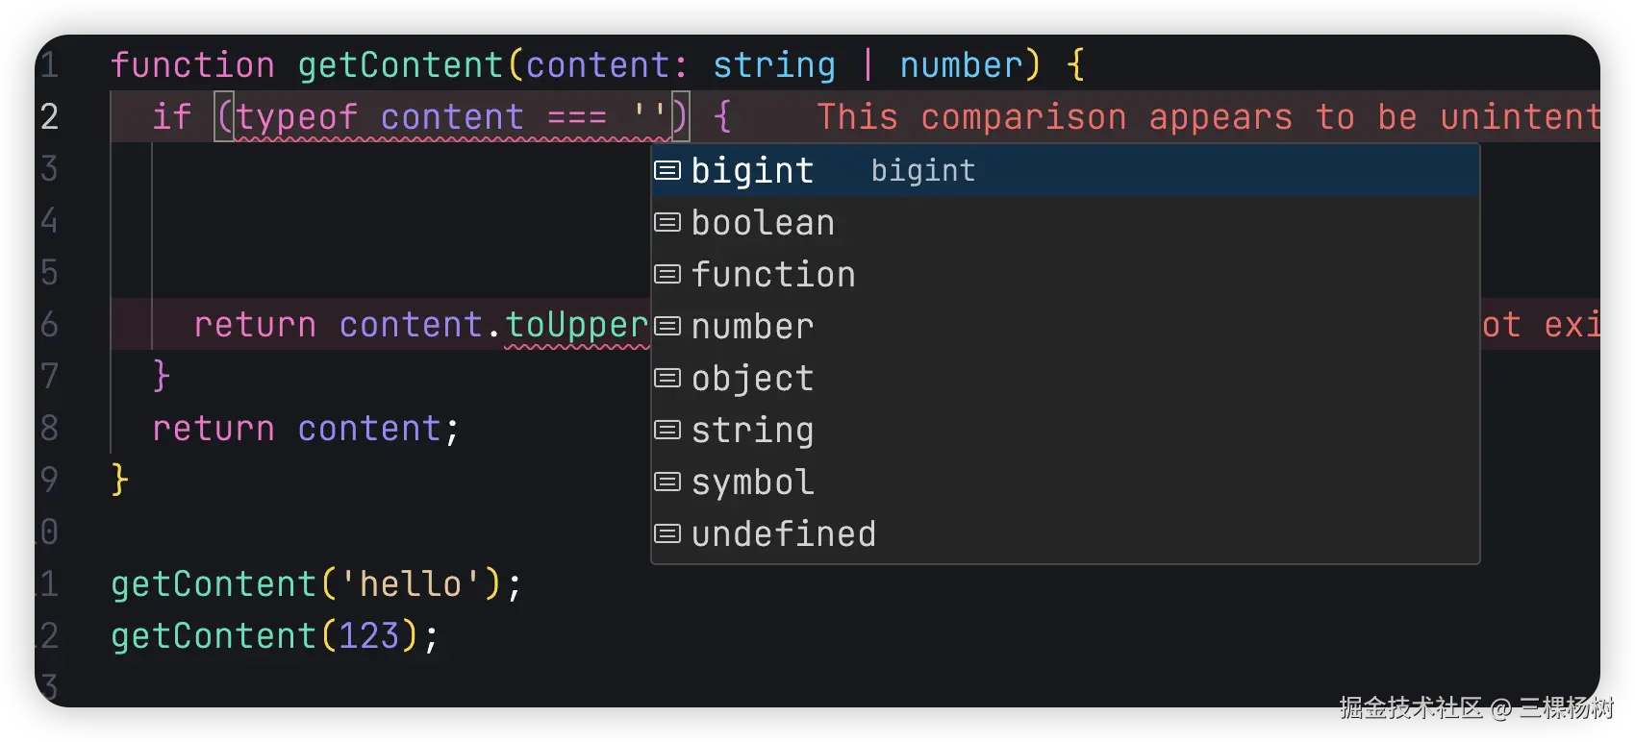Viewport: 1635px width, 742px height.
Task: Click the icon beside symbol suggestion
Action: (x=667, y=482)
